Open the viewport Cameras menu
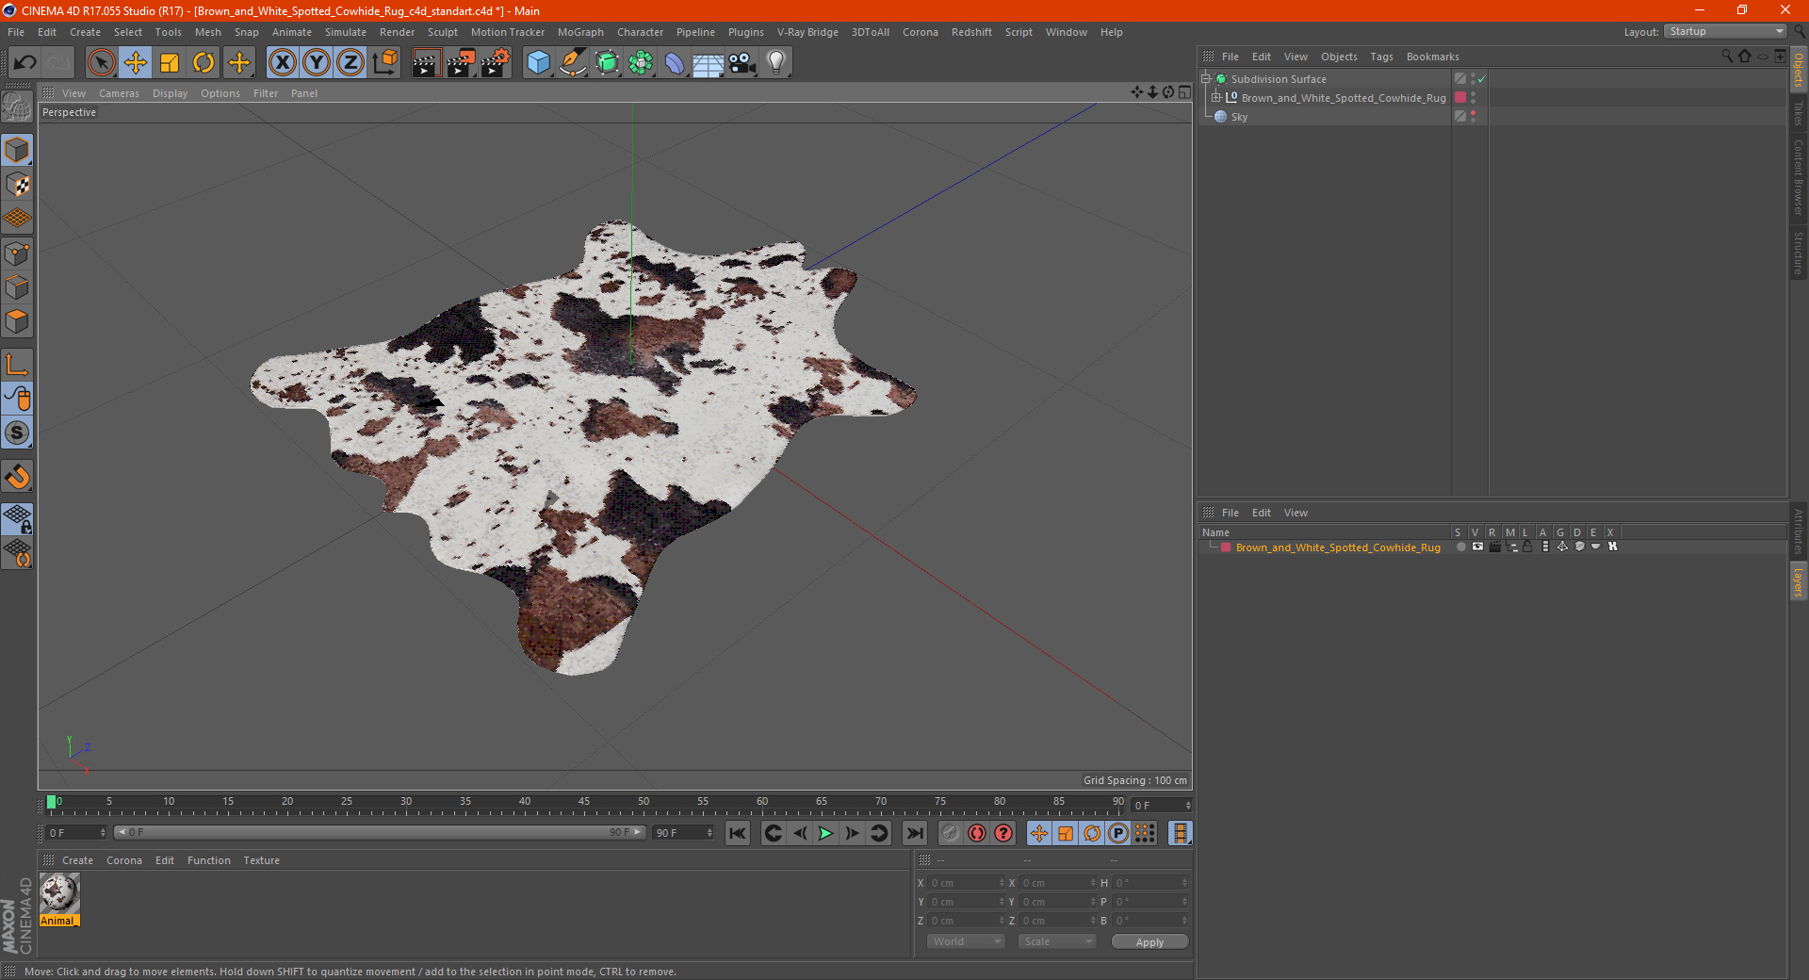 pyautogui.click(x=119, y=93)
